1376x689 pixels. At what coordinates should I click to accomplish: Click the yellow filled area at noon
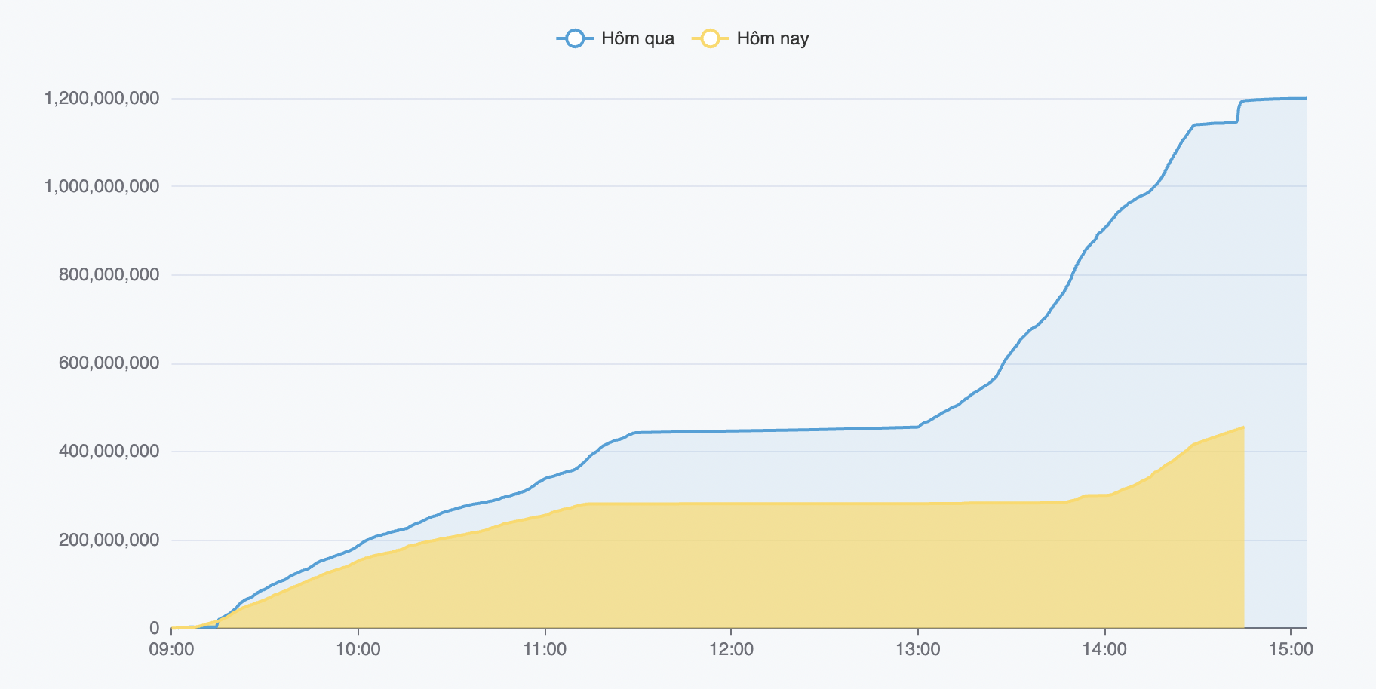731,565
